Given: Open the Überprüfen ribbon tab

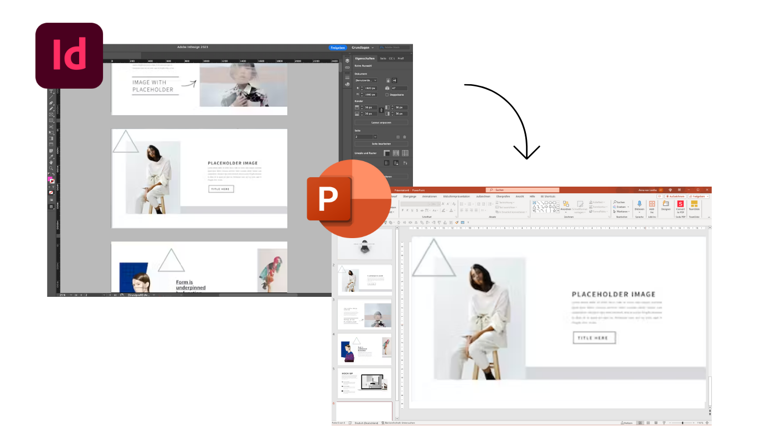Looking at the screenshot, I should [x=503, y=196].
